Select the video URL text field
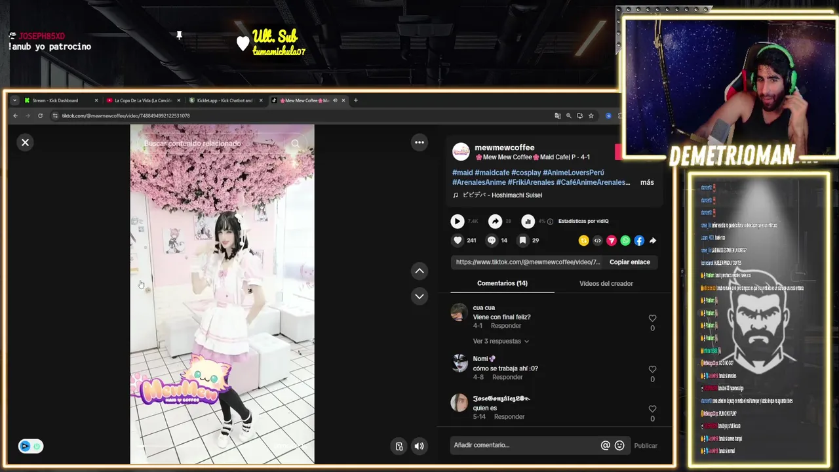The height and width of the screenshot is (472, 839). tap(528, 262)
